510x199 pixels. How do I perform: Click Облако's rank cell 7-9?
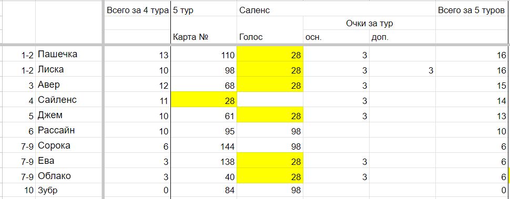18,176
